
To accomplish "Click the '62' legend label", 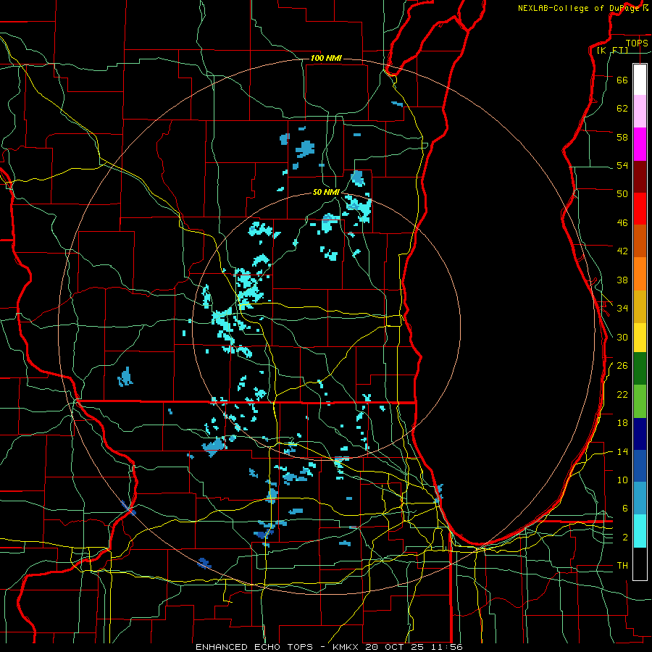I will pyautogui.click(x=622, y=109).
